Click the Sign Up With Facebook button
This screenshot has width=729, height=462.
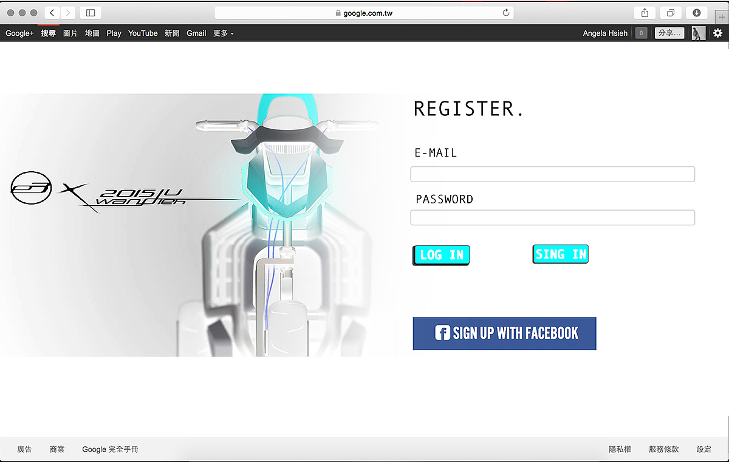click(x=504, y=333)
